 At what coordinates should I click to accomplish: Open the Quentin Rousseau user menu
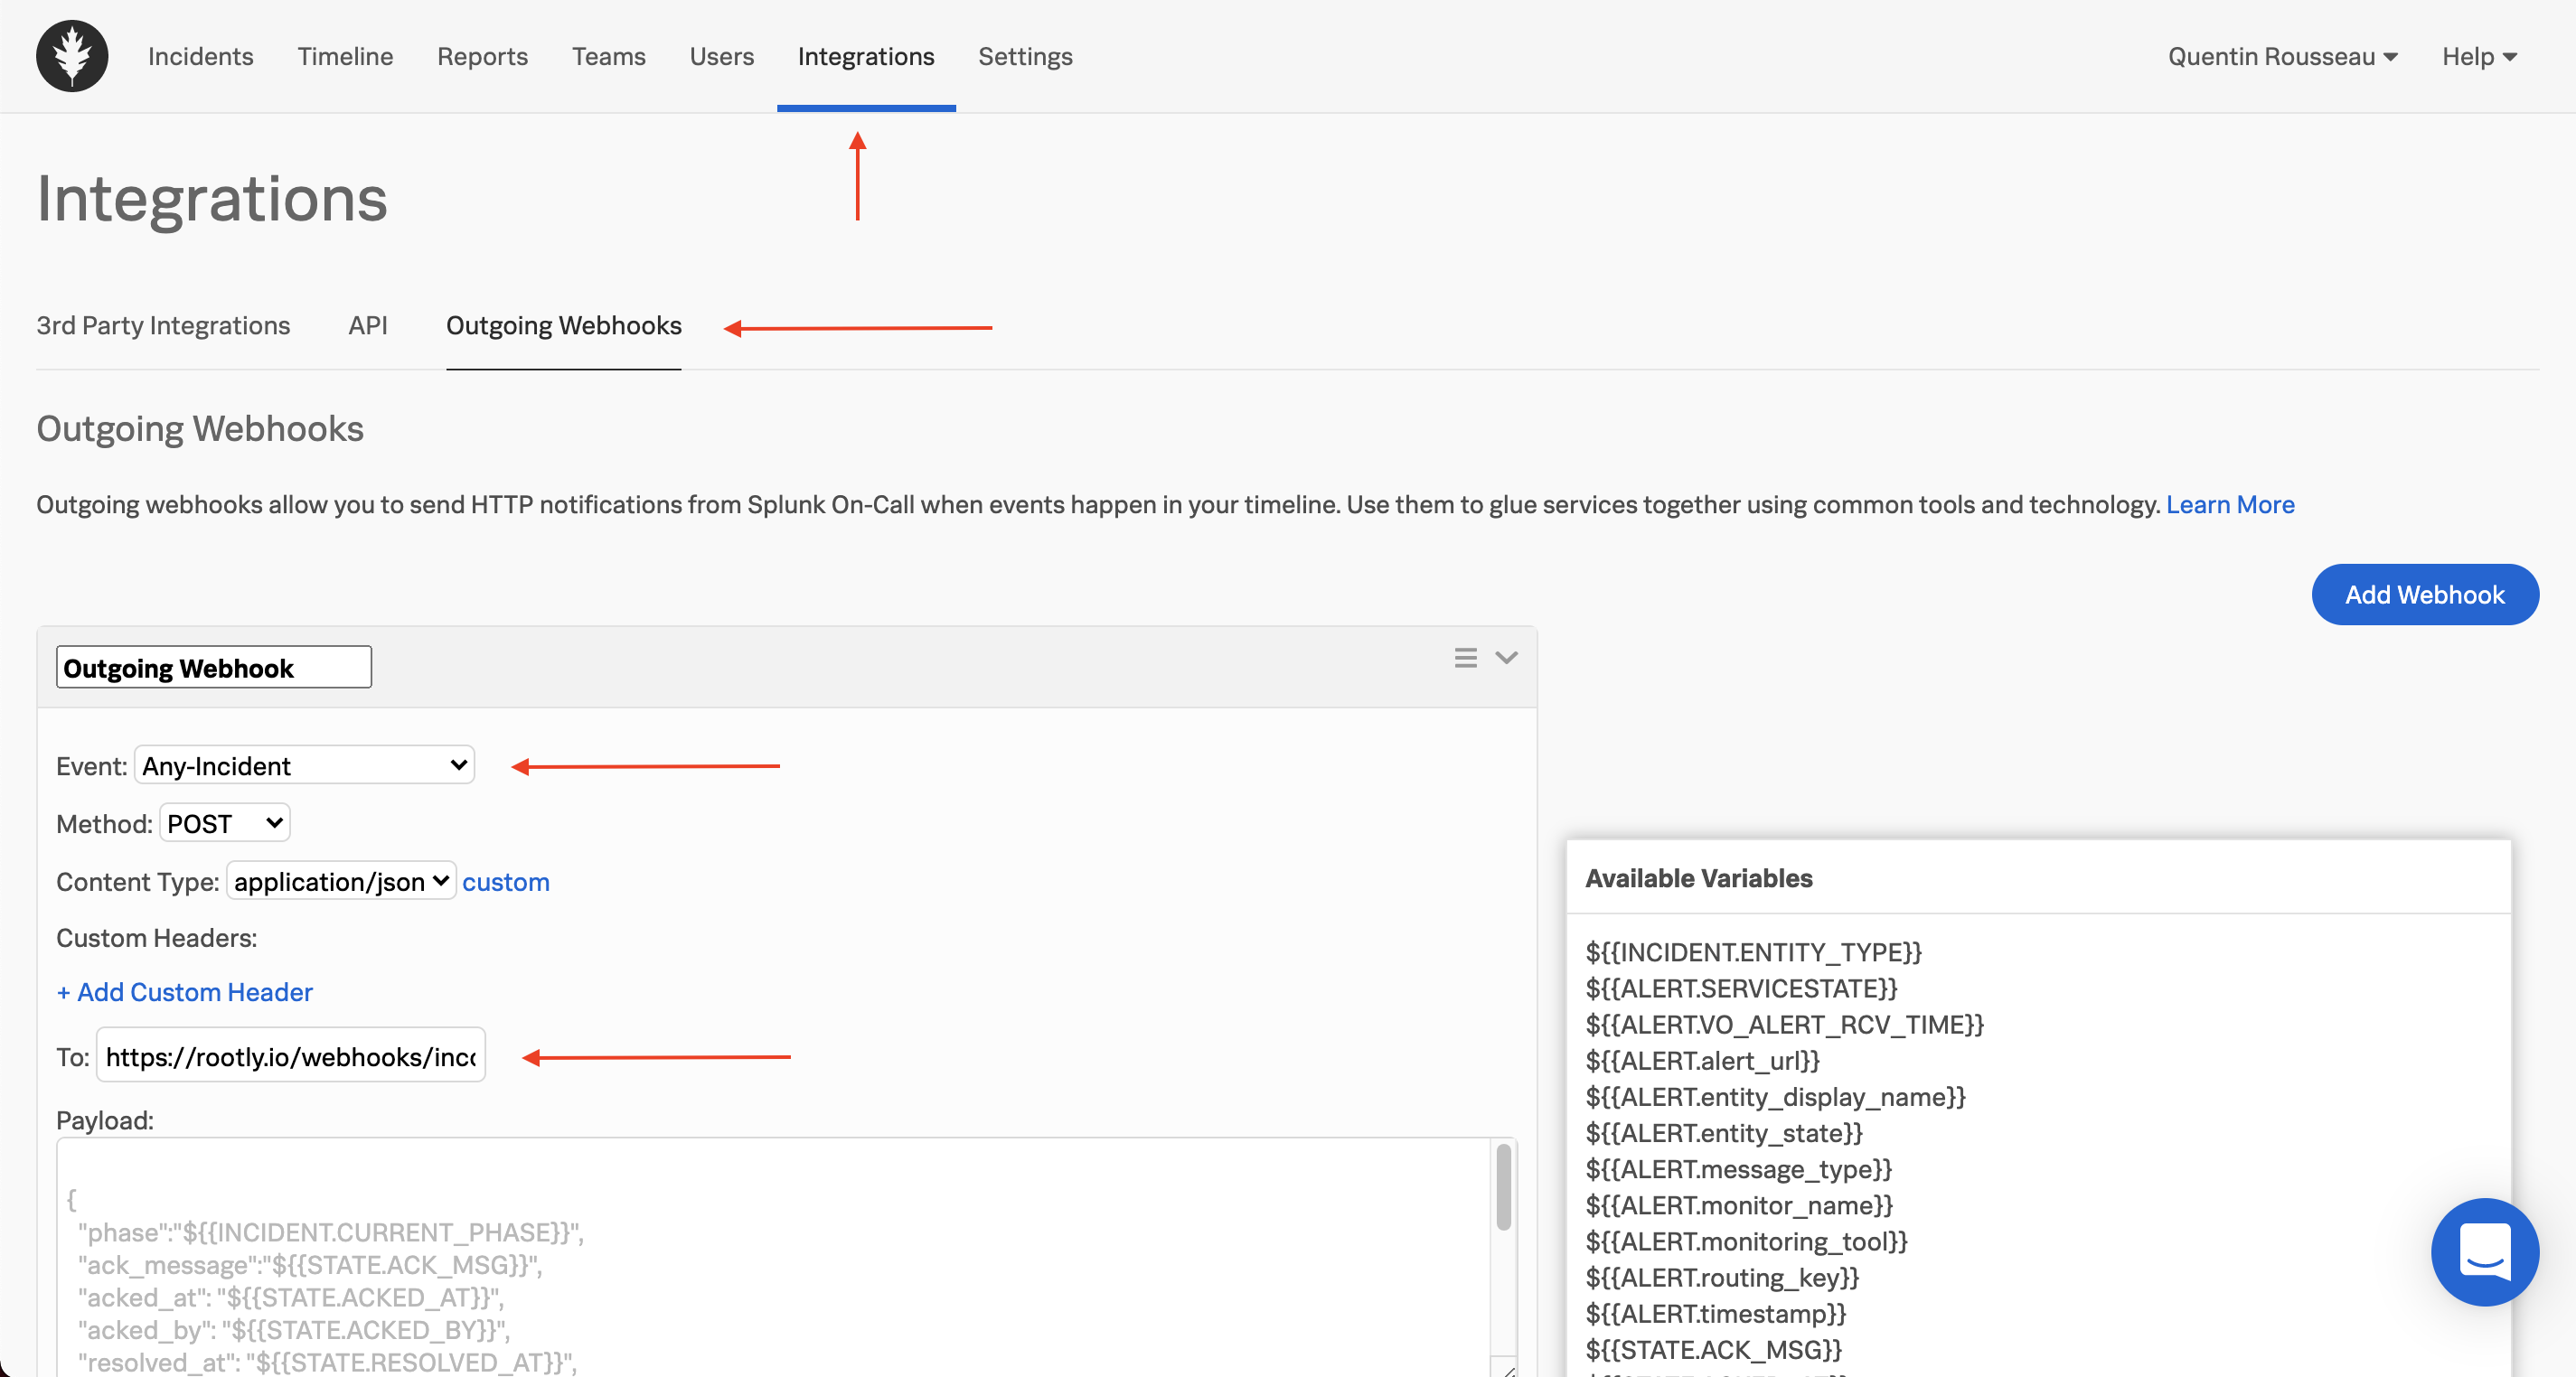click(2282, 56)
